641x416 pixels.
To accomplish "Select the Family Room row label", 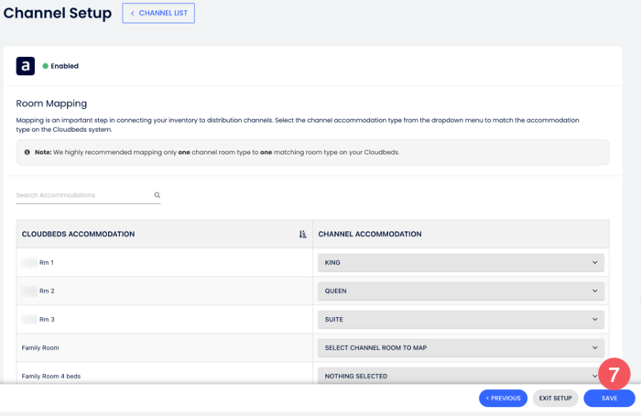I will (41, 348).
